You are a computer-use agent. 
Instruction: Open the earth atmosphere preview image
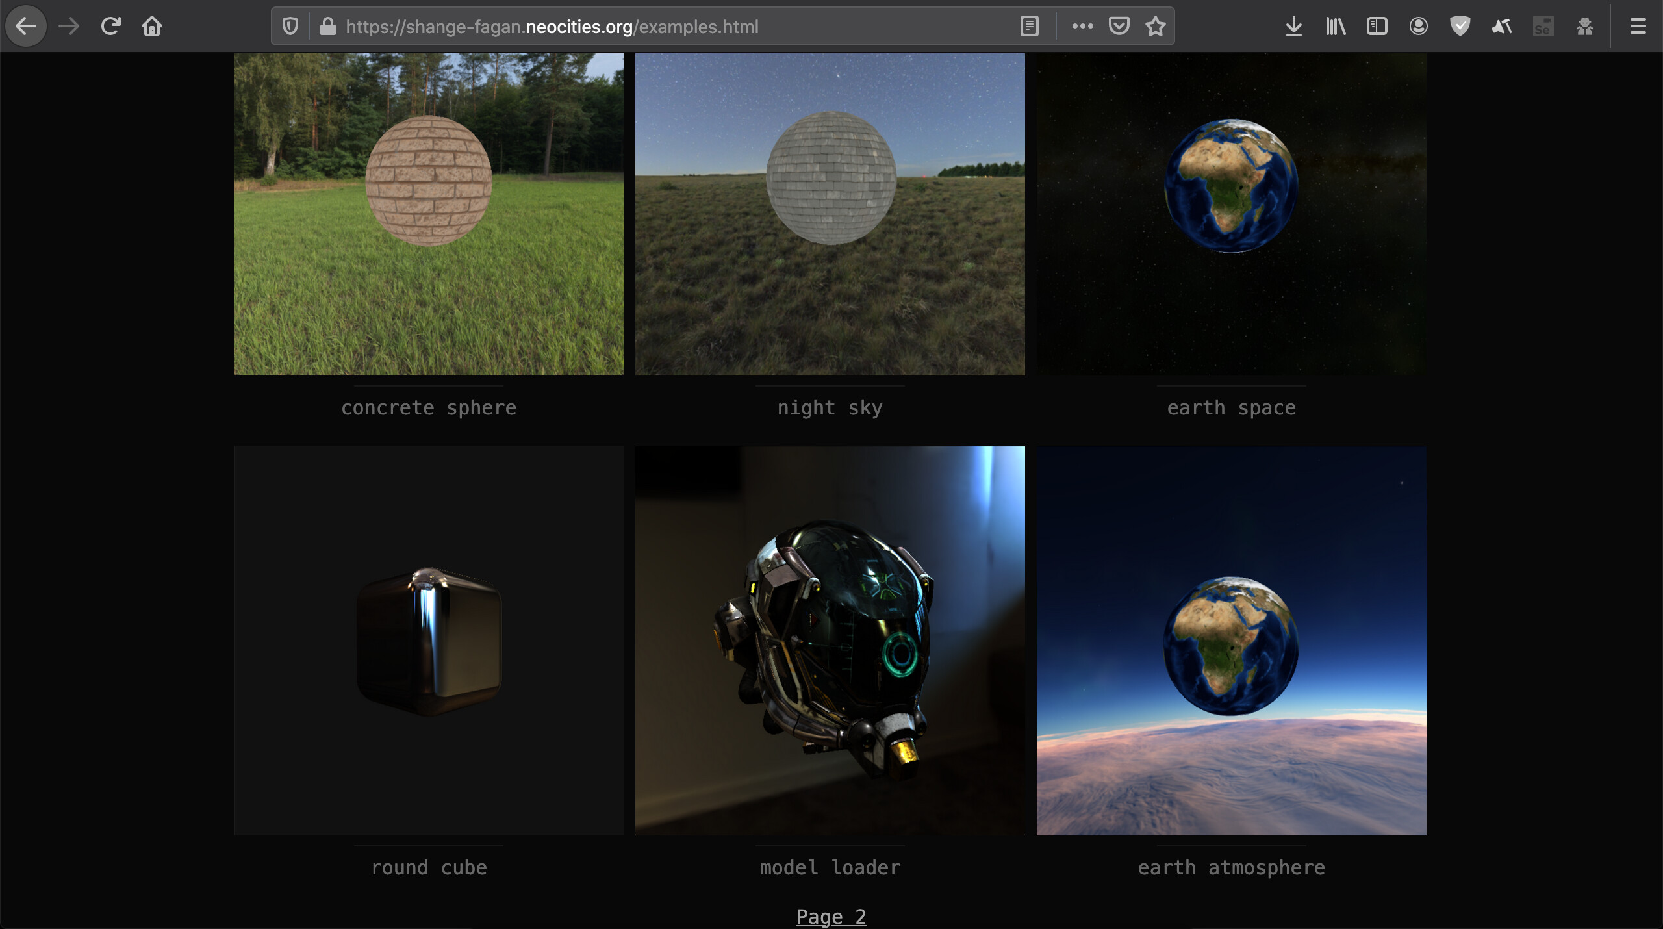pos(1232,641)
